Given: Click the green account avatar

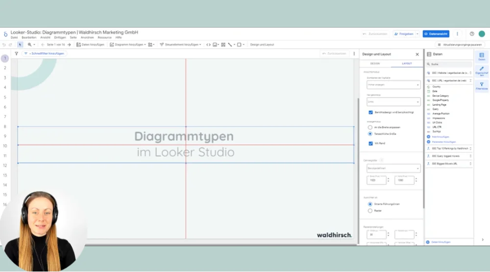Looking at the screenshot, I should (482, 34).
